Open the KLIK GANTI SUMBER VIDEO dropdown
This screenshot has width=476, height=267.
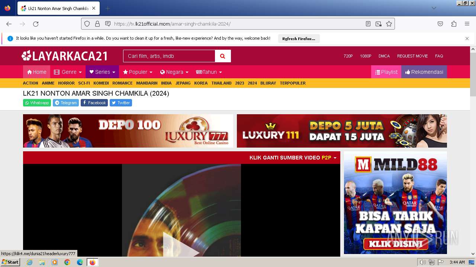click(293, 158)
